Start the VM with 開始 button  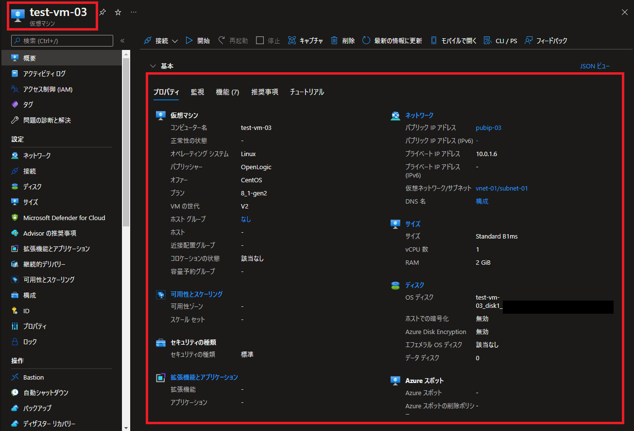coord(197,41)
